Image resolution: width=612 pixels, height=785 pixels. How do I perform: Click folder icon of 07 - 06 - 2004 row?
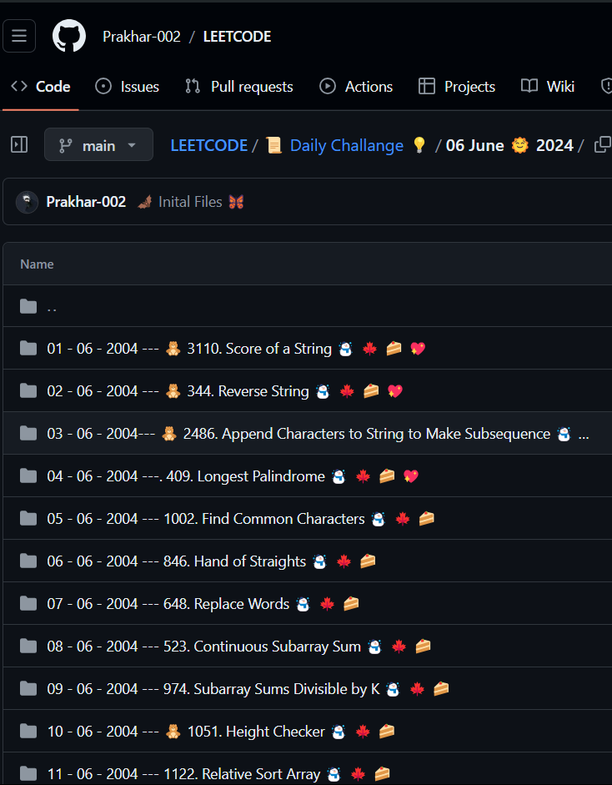click(28, 603)
